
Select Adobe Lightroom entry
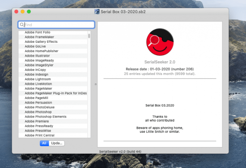[x=53, y=79]
